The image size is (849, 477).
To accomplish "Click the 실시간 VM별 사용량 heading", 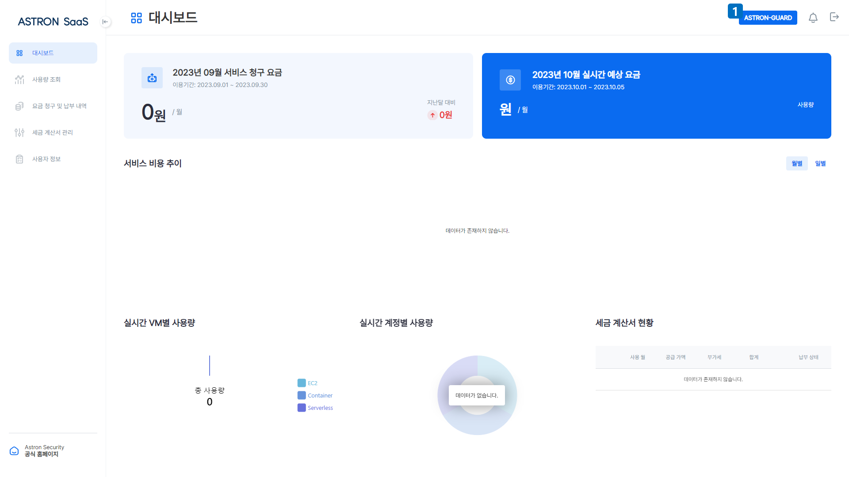I will 159,323.
